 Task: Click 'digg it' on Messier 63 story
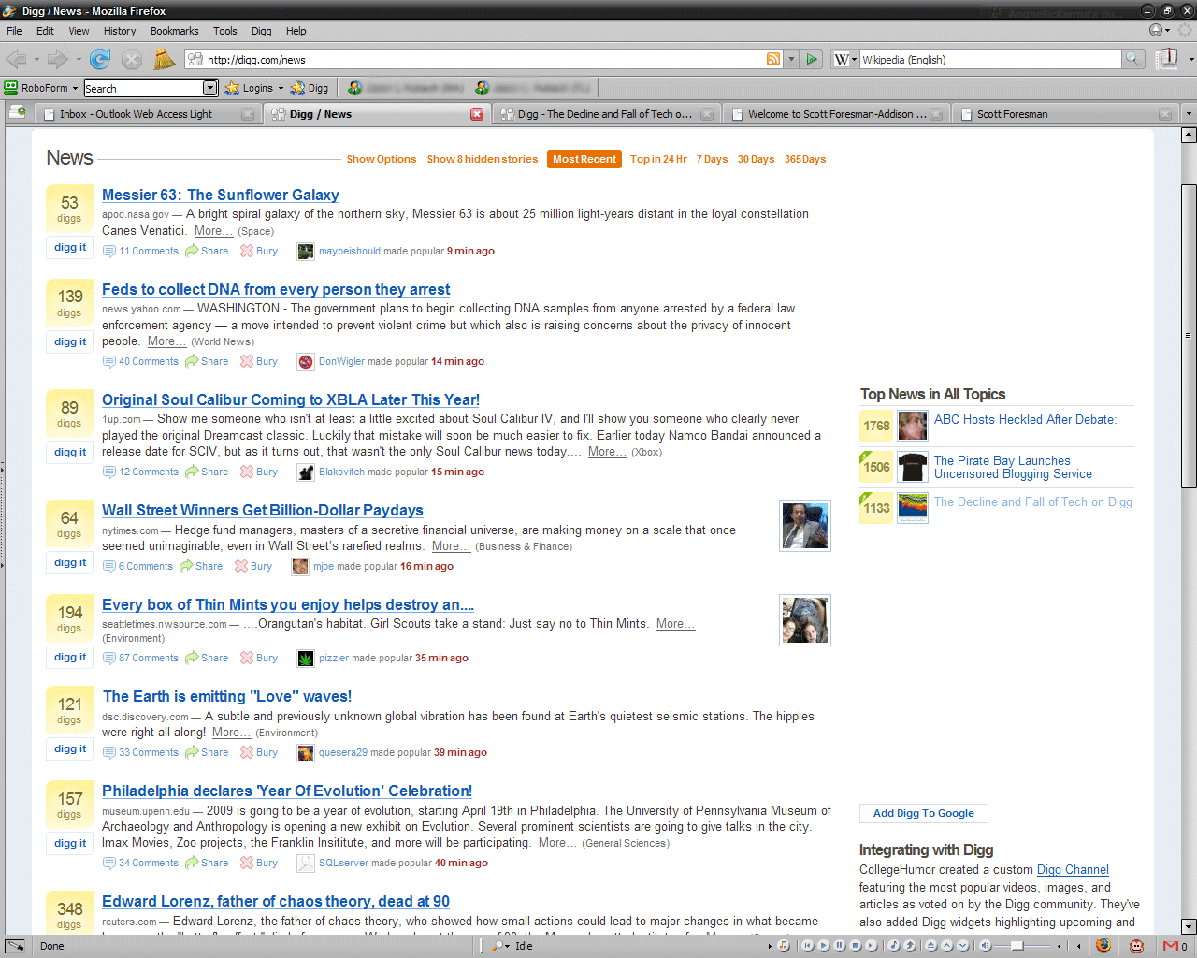[x=70, y=248]
